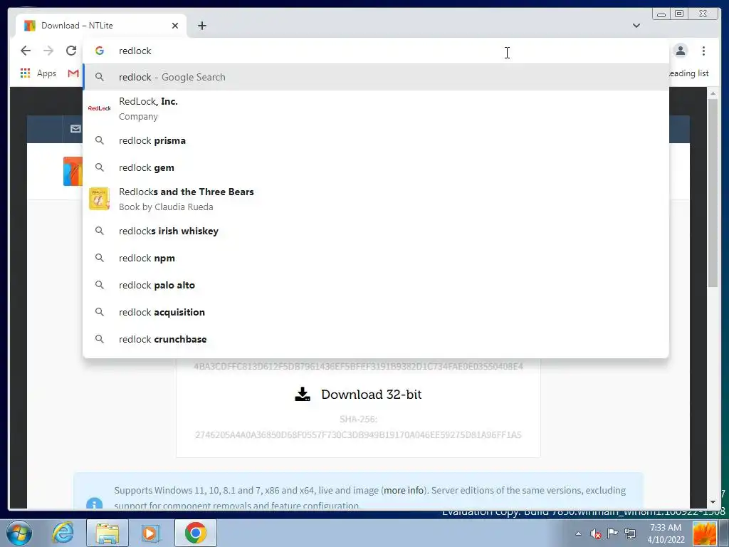
Task: Click the muted volume tray icon
Action: pos(596,533)
